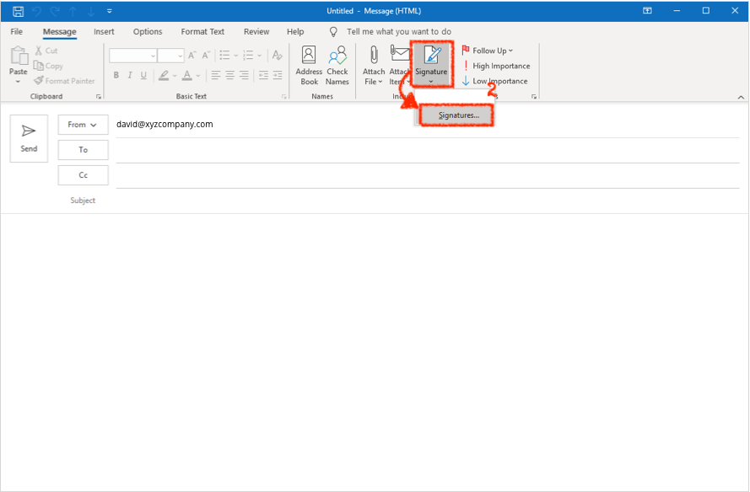Open the Address Book
The width and height of the screenshot is (750, 492).
[x=309, y=66]
